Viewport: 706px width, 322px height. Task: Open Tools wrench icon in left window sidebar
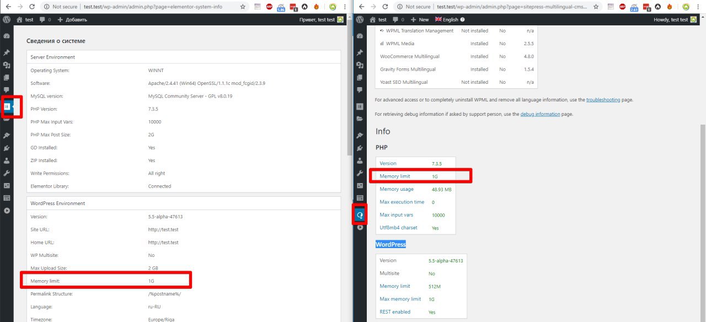[7, 173]
